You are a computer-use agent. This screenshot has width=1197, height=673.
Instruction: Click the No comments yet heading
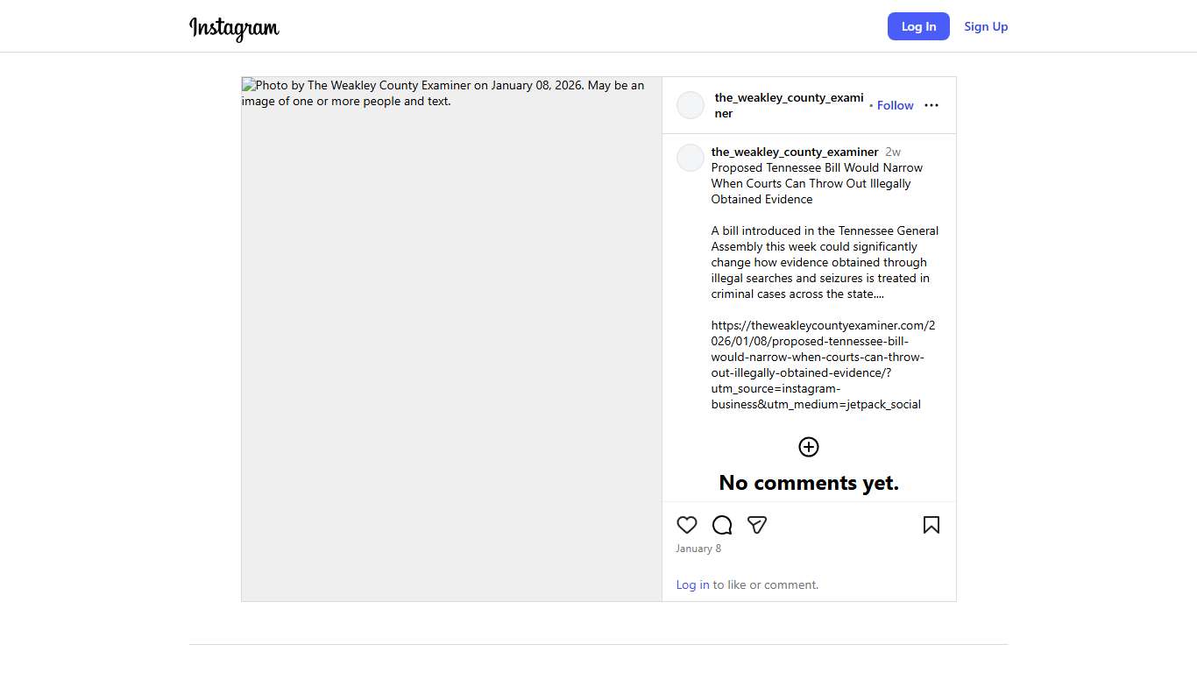(x=809, y=483)
